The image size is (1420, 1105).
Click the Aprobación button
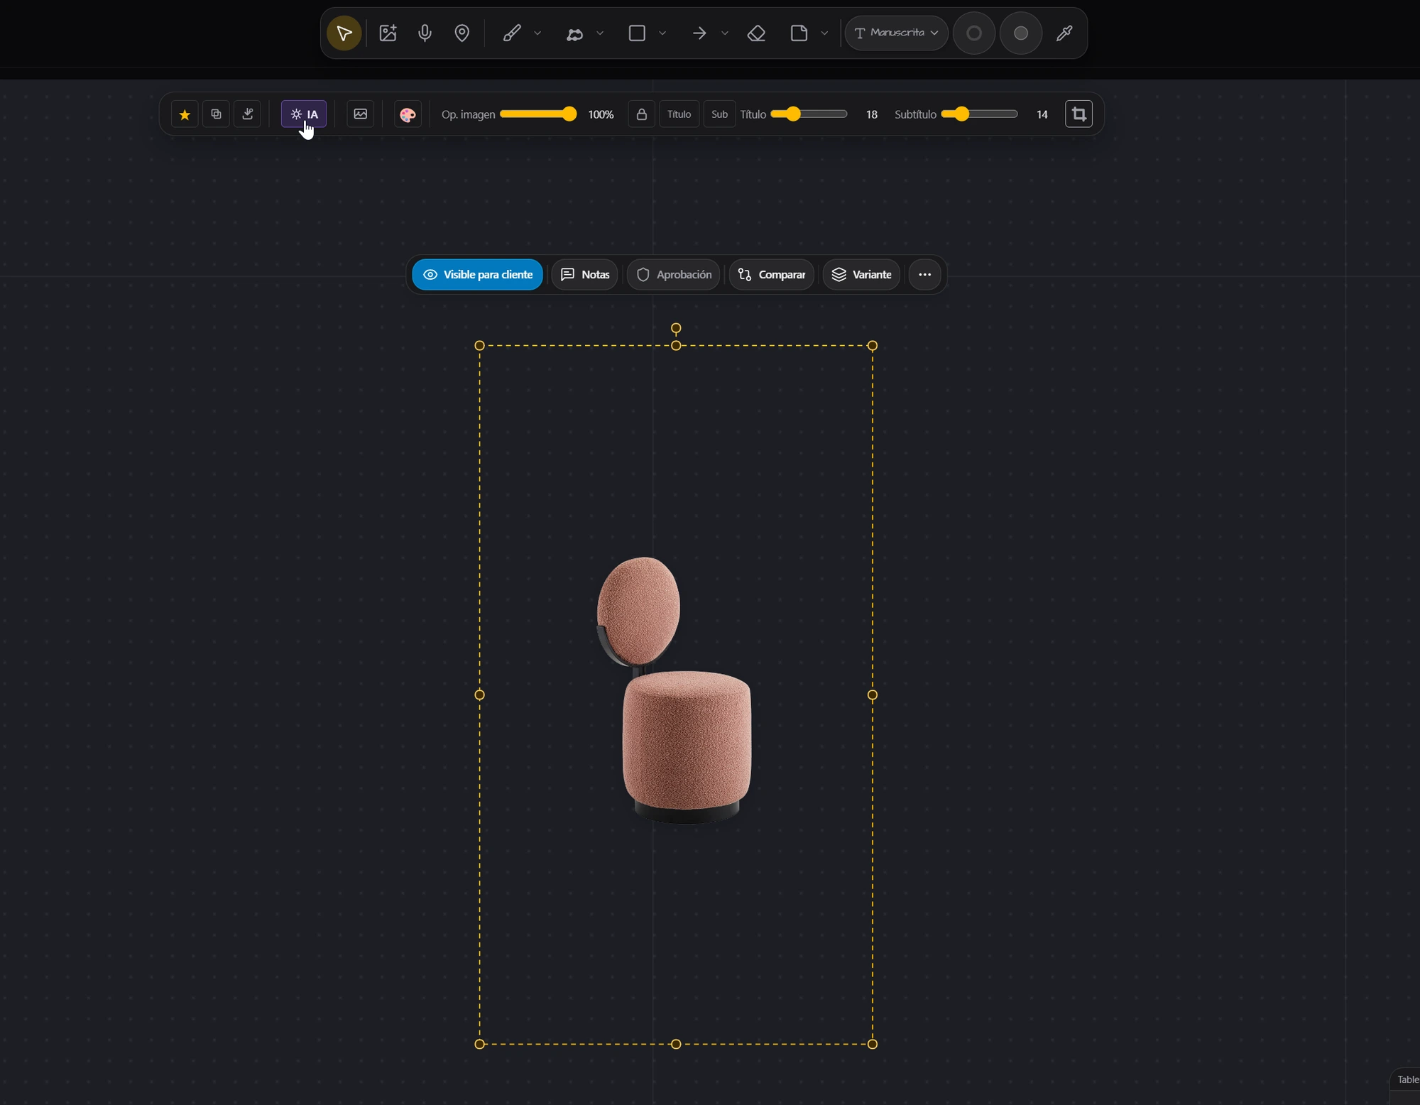674,275
